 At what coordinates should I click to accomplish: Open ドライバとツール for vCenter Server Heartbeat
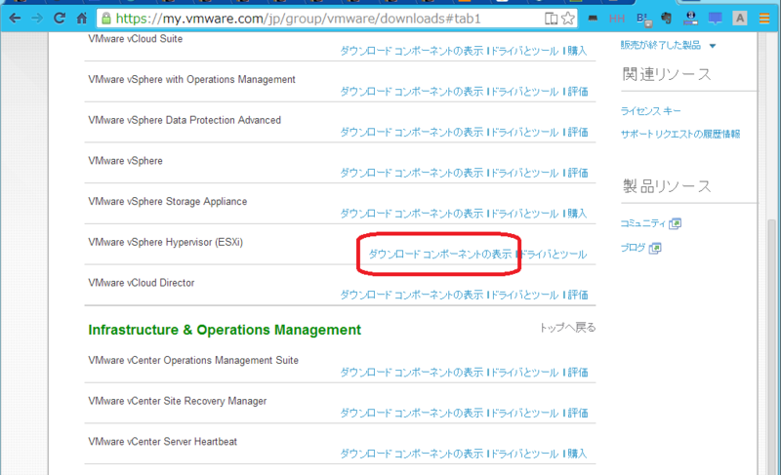524,455
